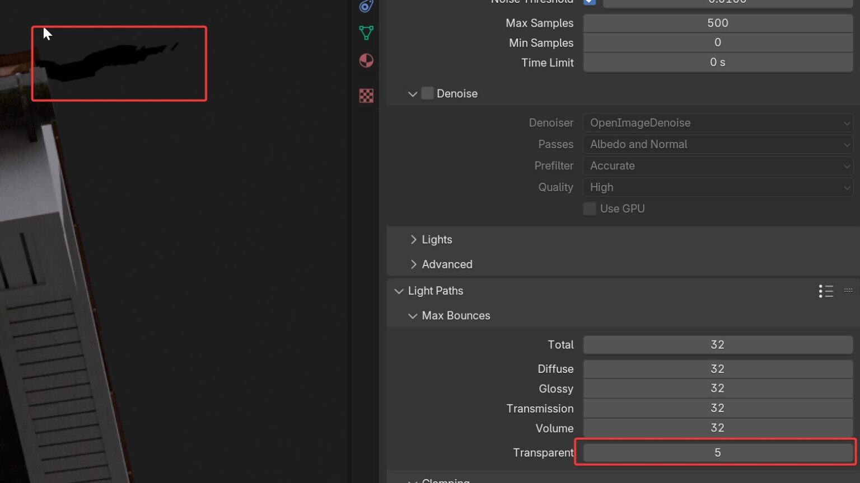Open the Object Data (mesh) properties tab
Image resolution: width=860 pixels, height=483 pixels.
click(x=366, y=33)
